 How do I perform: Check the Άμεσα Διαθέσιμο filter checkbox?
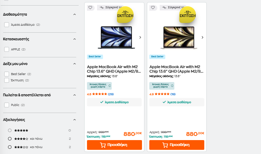(7, 25)
